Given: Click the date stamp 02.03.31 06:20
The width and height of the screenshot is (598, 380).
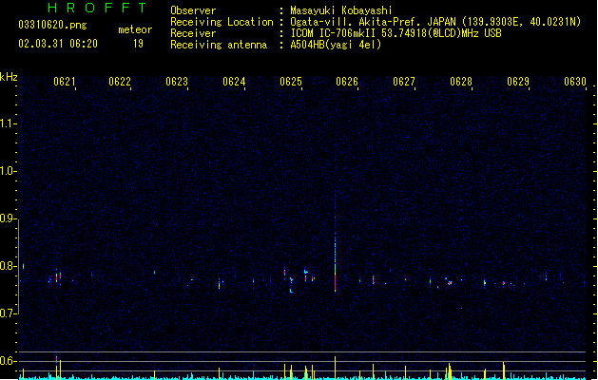Looking at the screenshot, I should point(58,44).
